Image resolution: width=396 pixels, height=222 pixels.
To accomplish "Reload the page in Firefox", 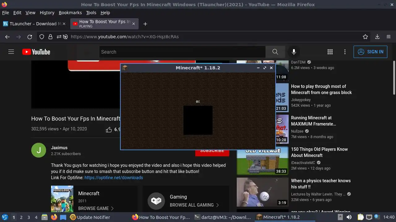I will [30, 37].
